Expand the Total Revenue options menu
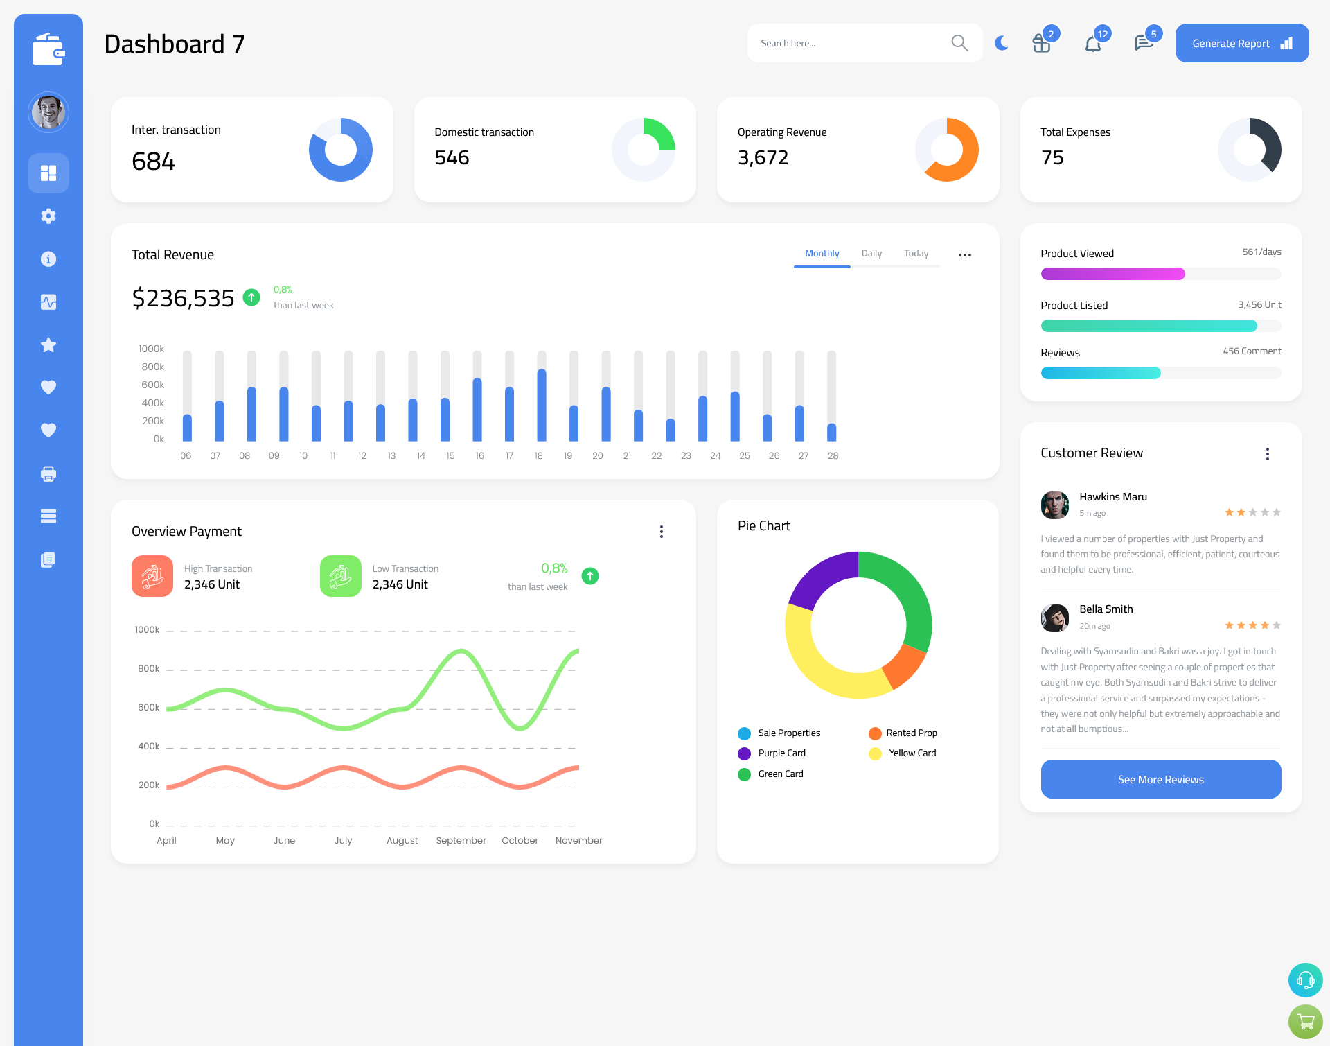 coord(965,254)
